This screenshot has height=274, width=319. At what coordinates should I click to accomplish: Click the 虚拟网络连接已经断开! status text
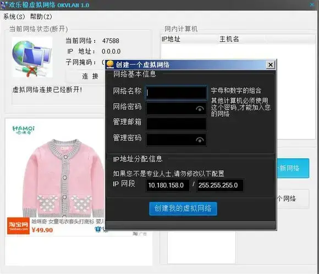click(47, 90)
